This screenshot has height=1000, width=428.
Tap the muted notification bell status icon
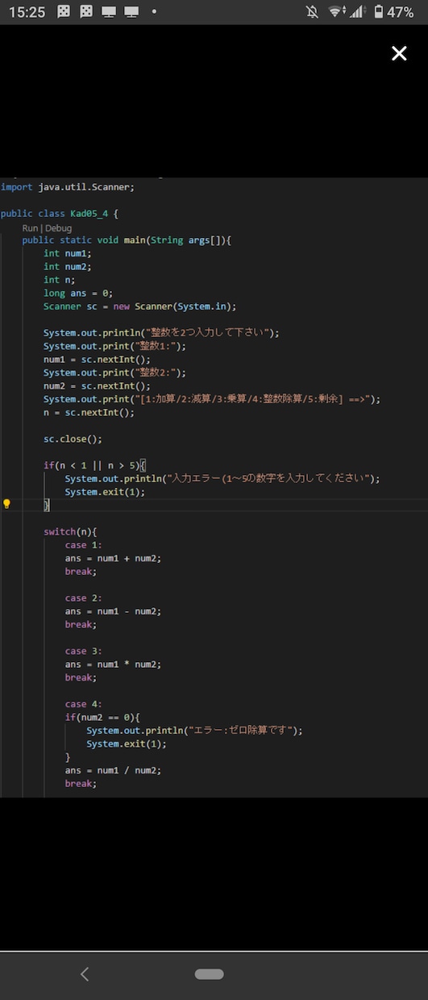312,12
